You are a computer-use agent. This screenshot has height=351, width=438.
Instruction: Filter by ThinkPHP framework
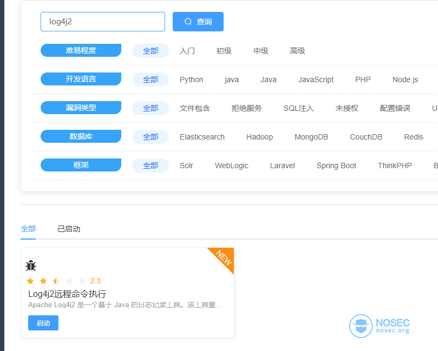[395, 165]
